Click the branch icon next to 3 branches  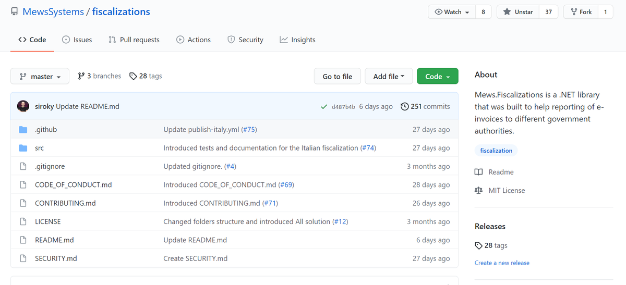[x=81, y=76]
